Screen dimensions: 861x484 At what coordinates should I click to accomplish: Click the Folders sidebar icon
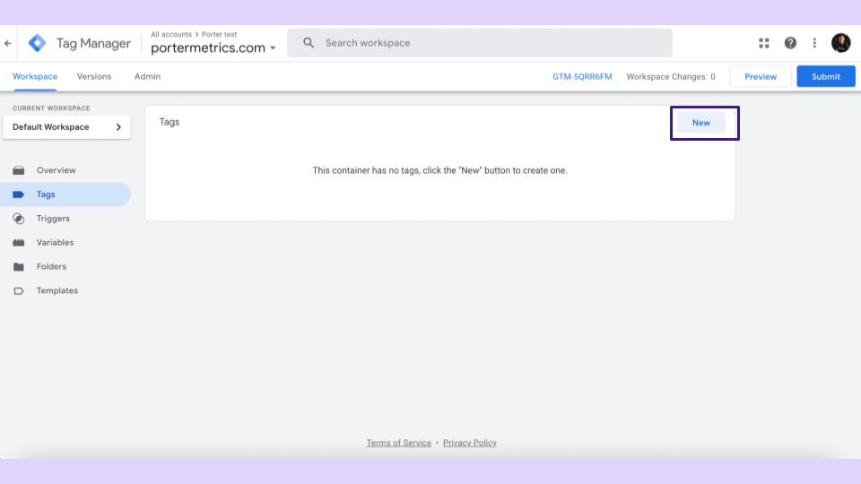(19, 267)
